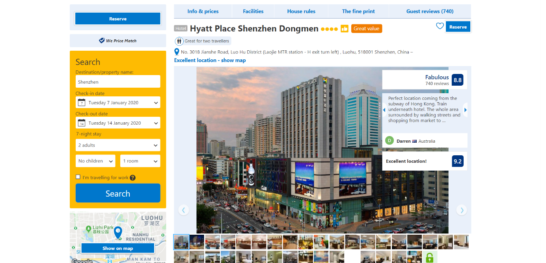Click the Perfect location review excerpt
This screenshot has width=546, height=263.
pos(424,110)
